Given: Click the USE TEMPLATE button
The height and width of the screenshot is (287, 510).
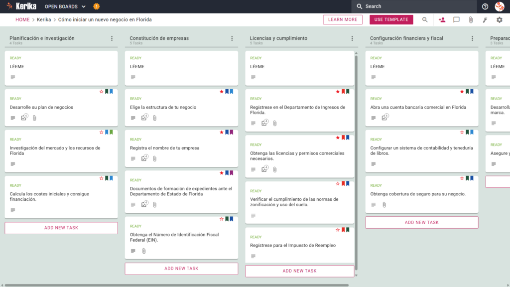Looking at the screenshot, I should pos(391,19).
